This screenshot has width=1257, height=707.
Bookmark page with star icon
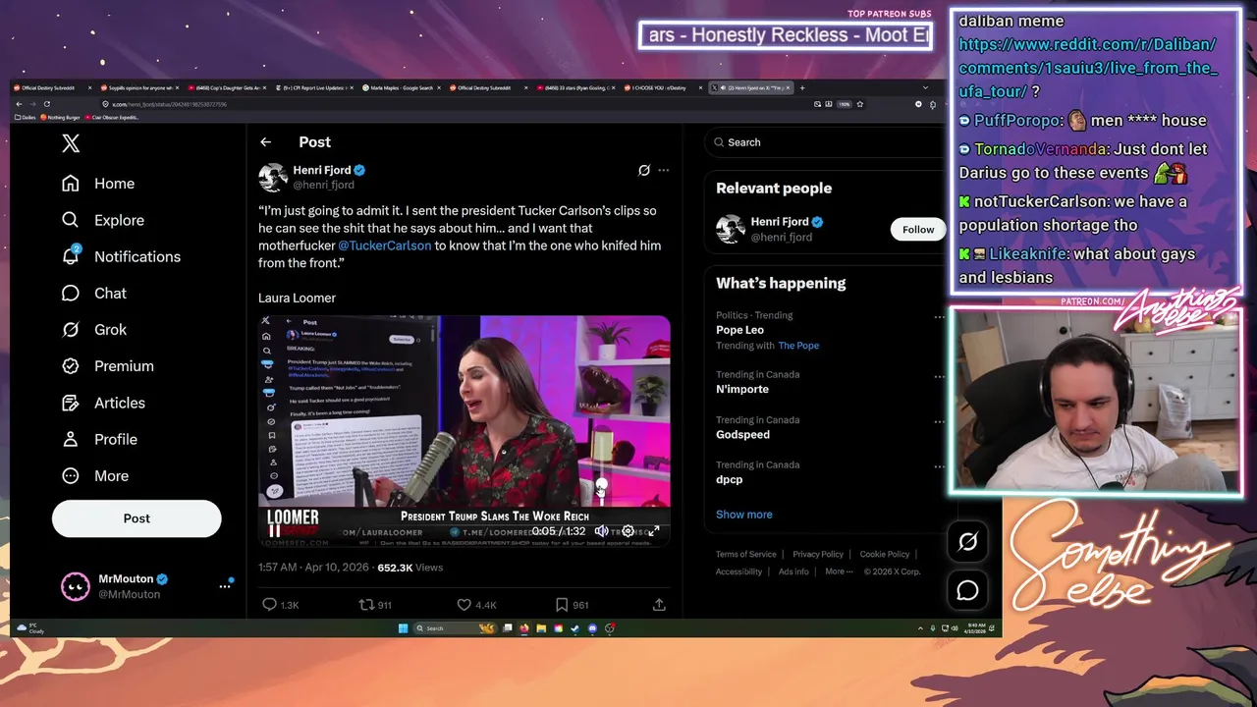coord(860,104)
